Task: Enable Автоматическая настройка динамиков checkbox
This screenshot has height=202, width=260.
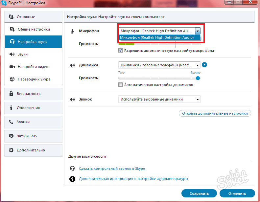Action: pos(121,85)
